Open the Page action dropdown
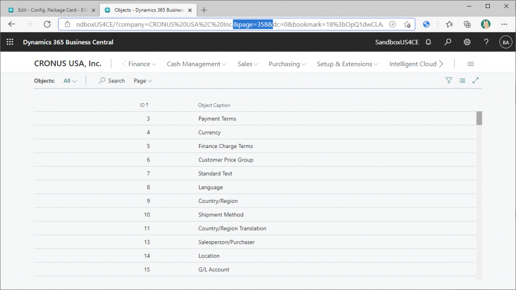Image resolution: width=516 pixels, height=290 pixels. pyautogui.click(x=143, y=81)
